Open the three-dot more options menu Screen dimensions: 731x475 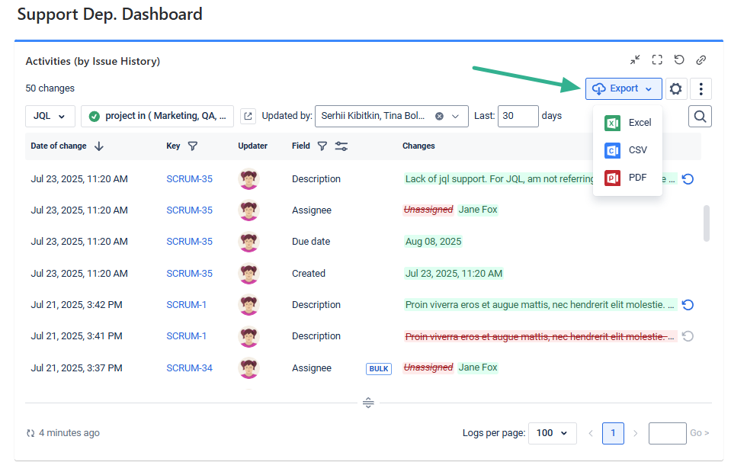point(701,88)
